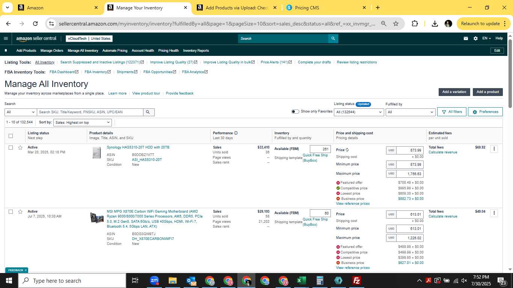Open Excel from the taskbar
513x288 pixels.
click(x=301, y=280)
